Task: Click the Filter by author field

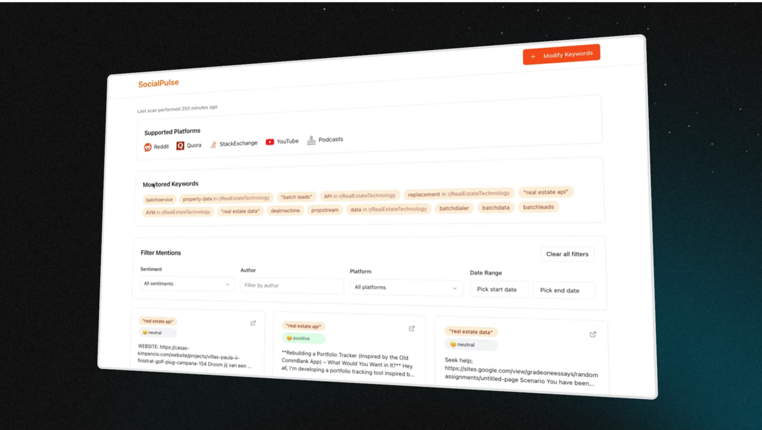Action: [x=291, y=286]
